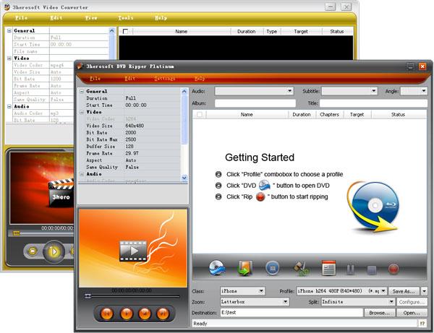Click the orange previous button in DVD Ripper player
The height and width of the screenshot is (333, 434).
point(106,313)
